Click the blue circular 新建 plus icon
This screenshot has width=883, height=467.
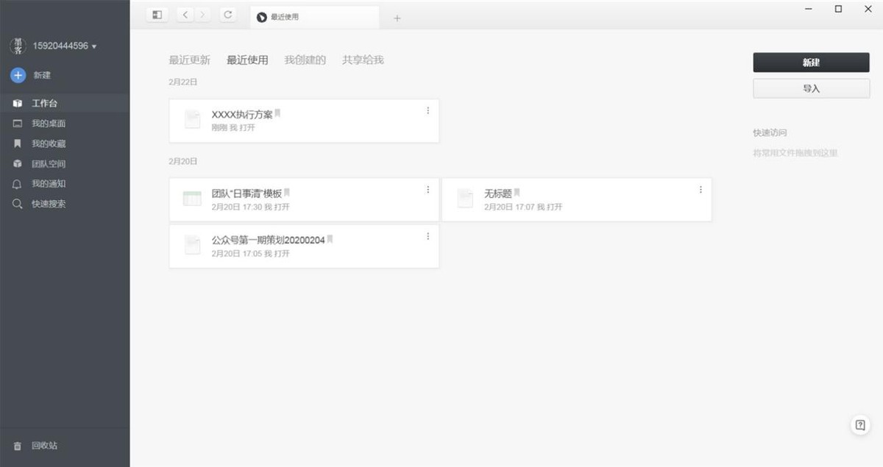point(16,74)
